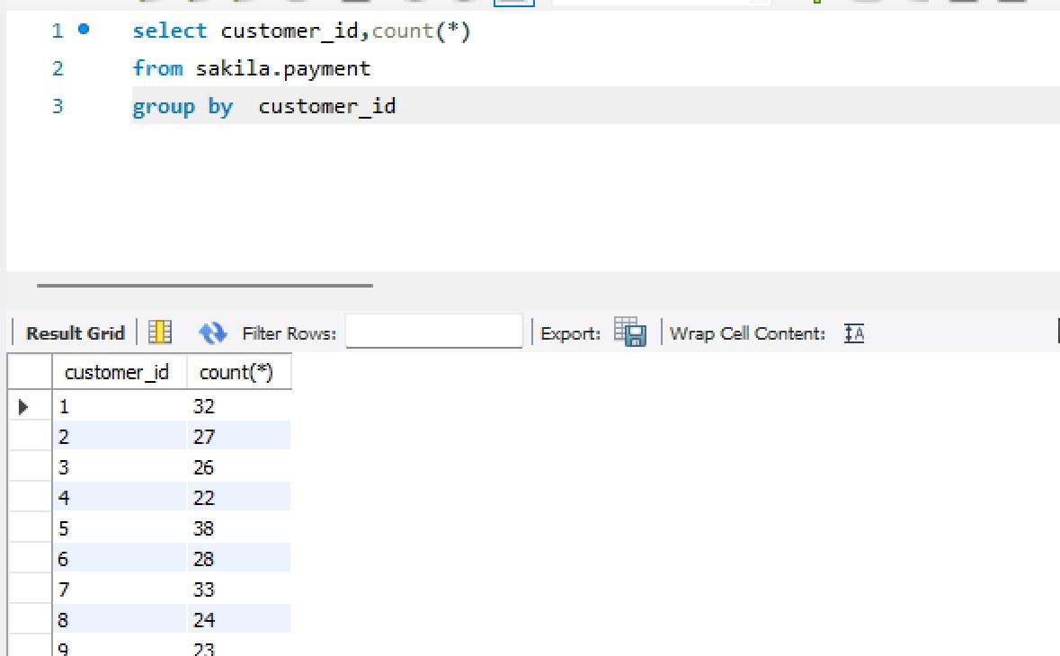Image resolution: width=1060 pixels, height=656 pixels.
Task: Click the Filter Rows search field
Action: point(433,332)
